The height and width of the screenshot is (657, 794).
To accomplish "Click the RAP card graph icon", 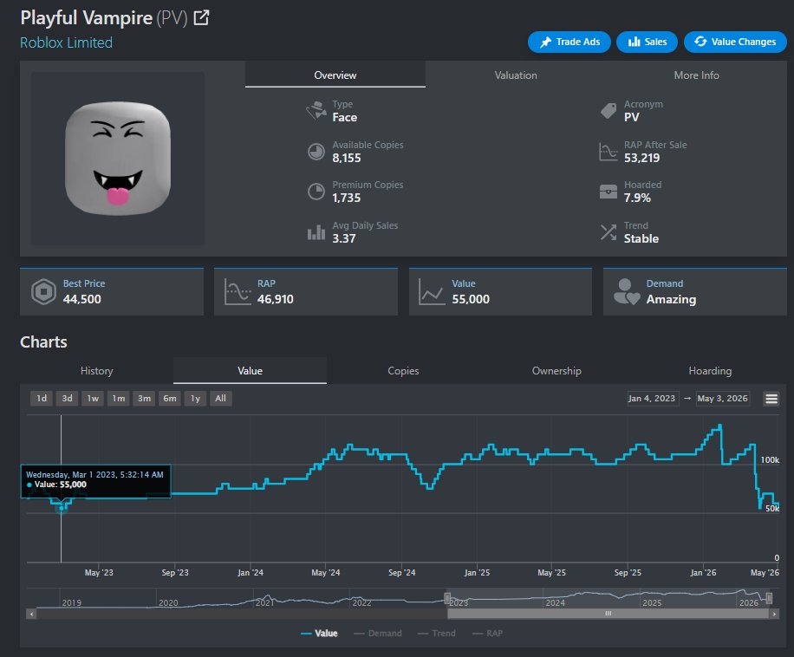I will pos(238,291).
